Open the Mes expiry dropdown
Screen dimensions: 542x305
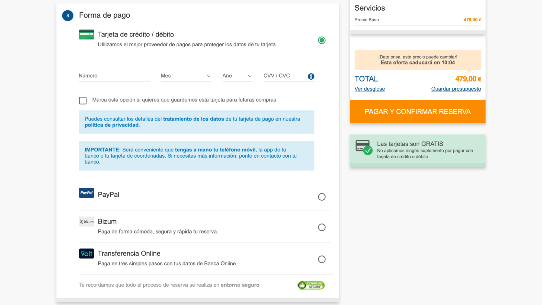186,76
